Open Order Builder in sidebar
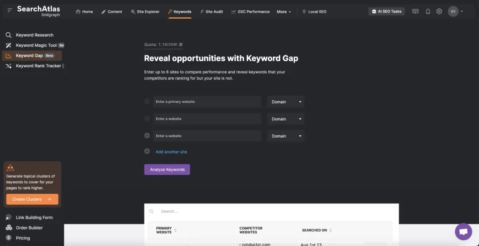The image size is (479, 246). (x=29, y=228)
